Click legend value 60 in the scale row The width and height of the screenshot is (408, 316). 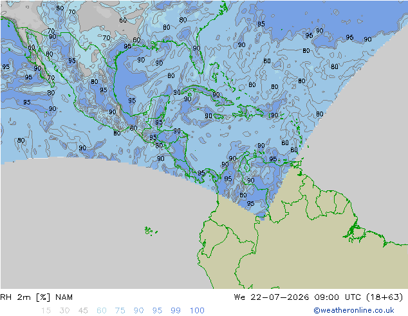(102, 311)
